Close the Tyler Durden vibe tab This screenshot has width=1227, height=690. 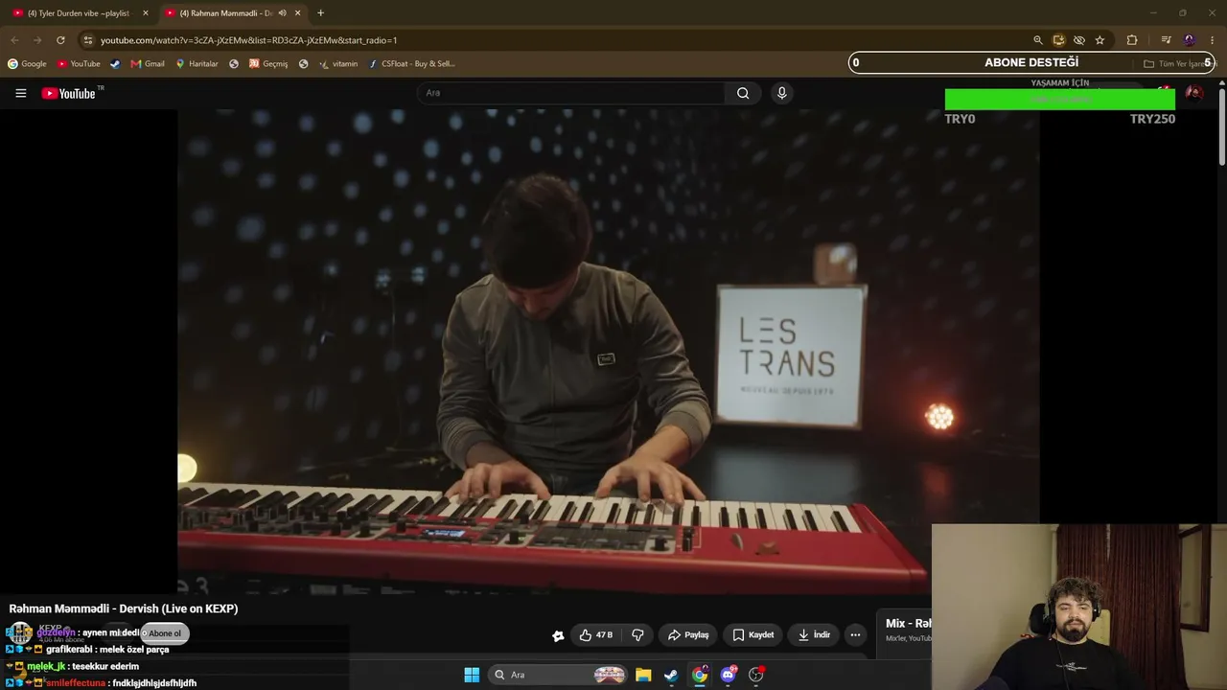click(x=146, y=13)
